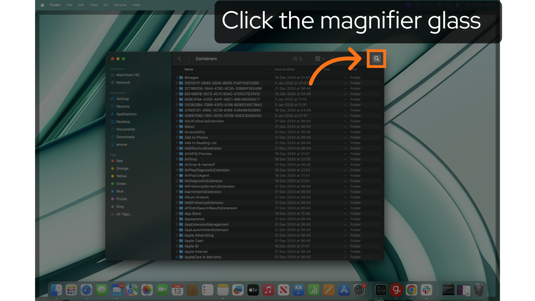This screenshot has width=535, height=301.
Task: Expand the App Store folder
Action: tap(177, 213)
